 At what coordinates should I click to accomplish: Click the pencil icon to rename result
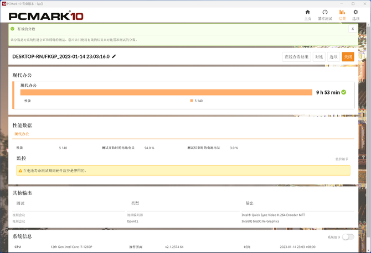[114, 56]
